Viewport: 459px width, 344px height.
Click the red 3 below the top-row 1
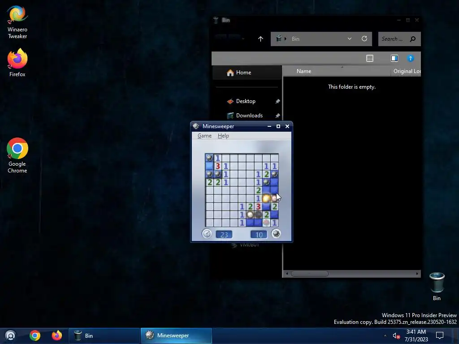(217, 166)
